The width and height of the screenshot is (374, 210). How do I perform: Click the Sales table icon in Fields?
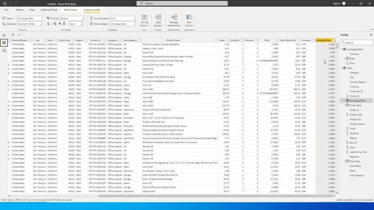point(345,68)
